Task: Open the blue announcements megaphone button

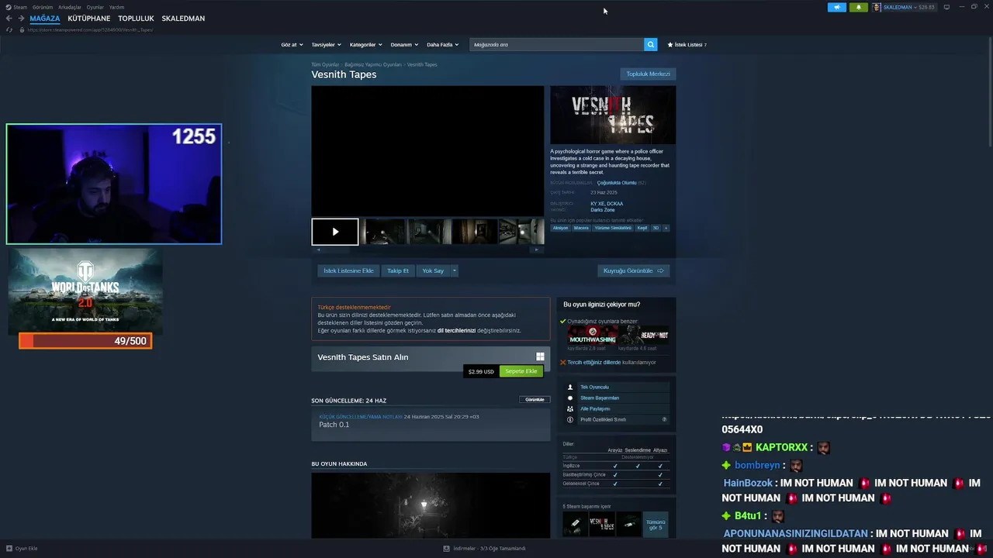Action: point(837,7)
